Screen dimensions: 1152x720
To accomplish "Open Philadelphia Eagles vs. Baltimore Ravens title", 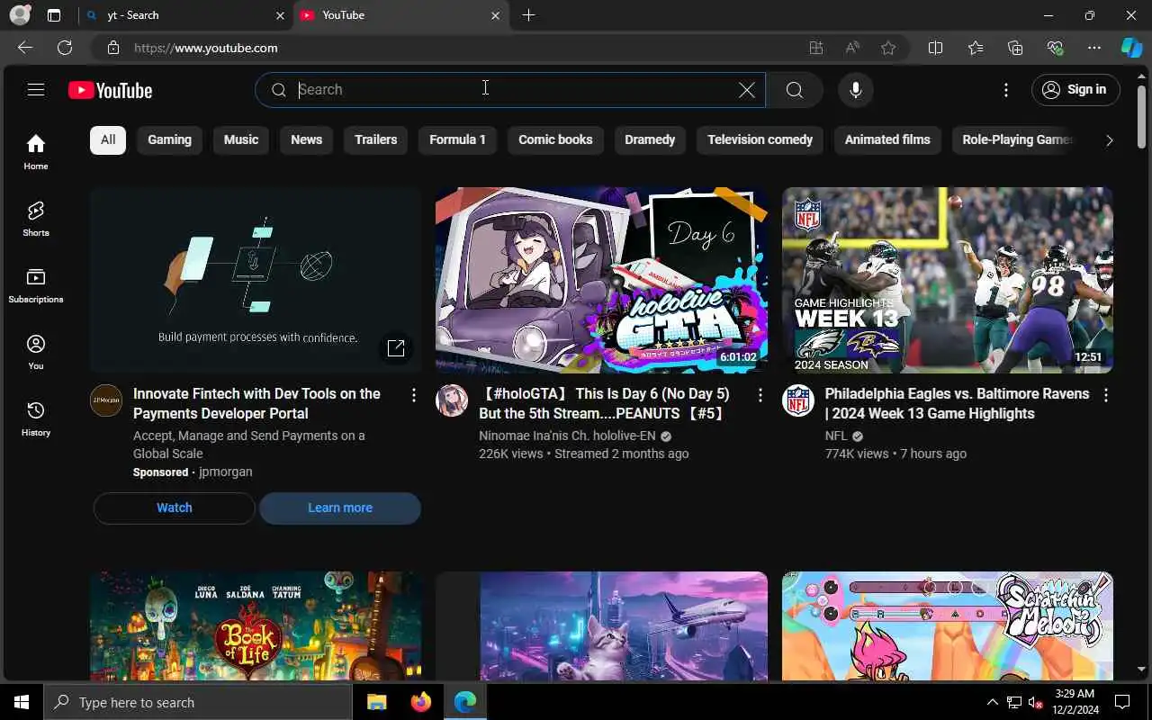I will [957, 403].
